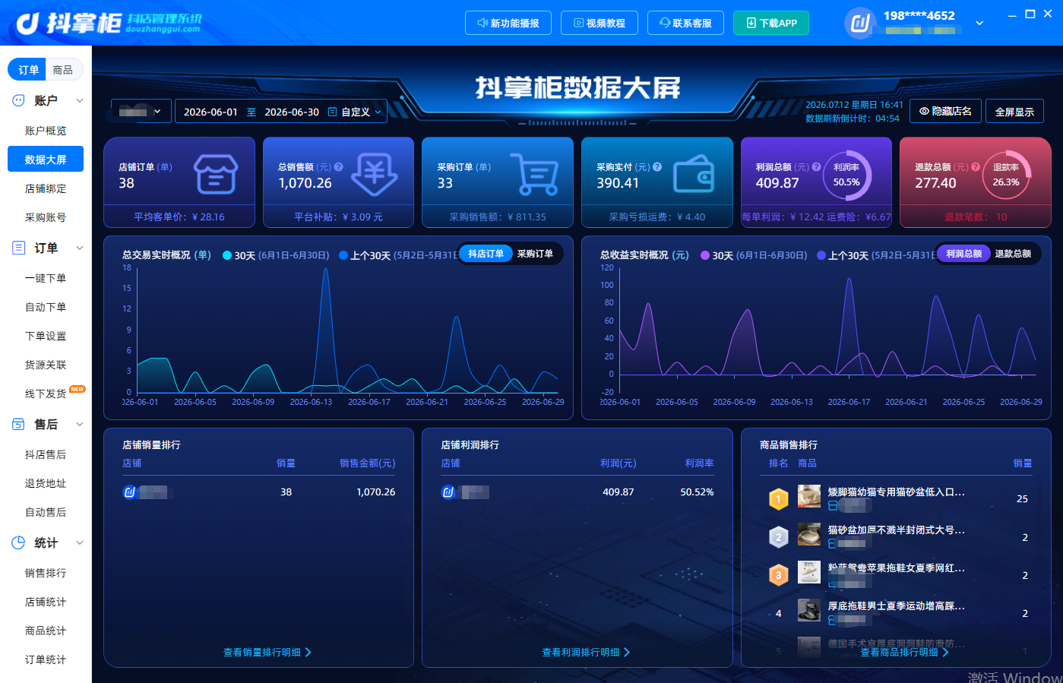The height and width of the screenshot is (683, 1063).
Task: Click the rank 3 bronze badge
Action: click(778, 575)
